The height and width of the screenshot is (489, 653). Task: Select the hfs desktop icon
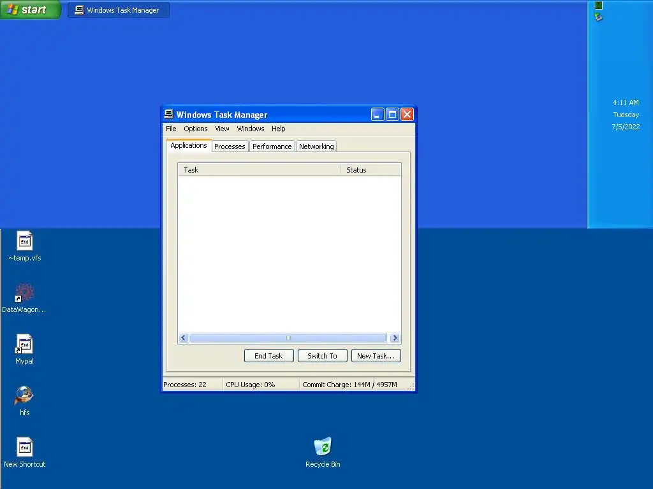(x=24, y=401)
